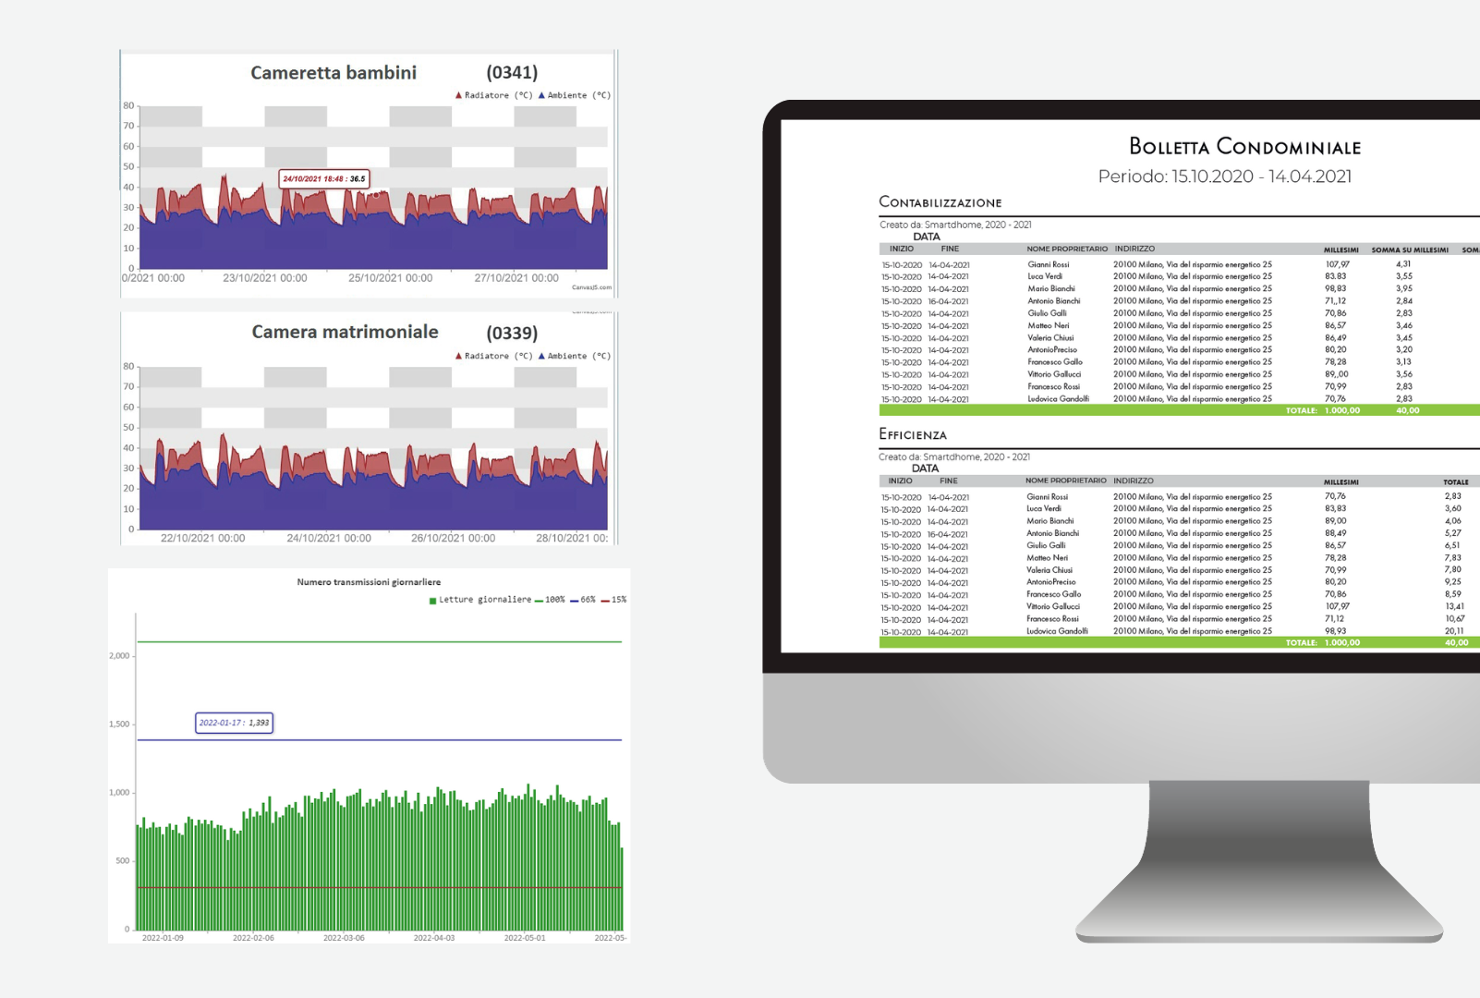Select the Camera matrimoniale chart title
The width and height of the screenshot is (1480, 998).
[x=345, y=332]
